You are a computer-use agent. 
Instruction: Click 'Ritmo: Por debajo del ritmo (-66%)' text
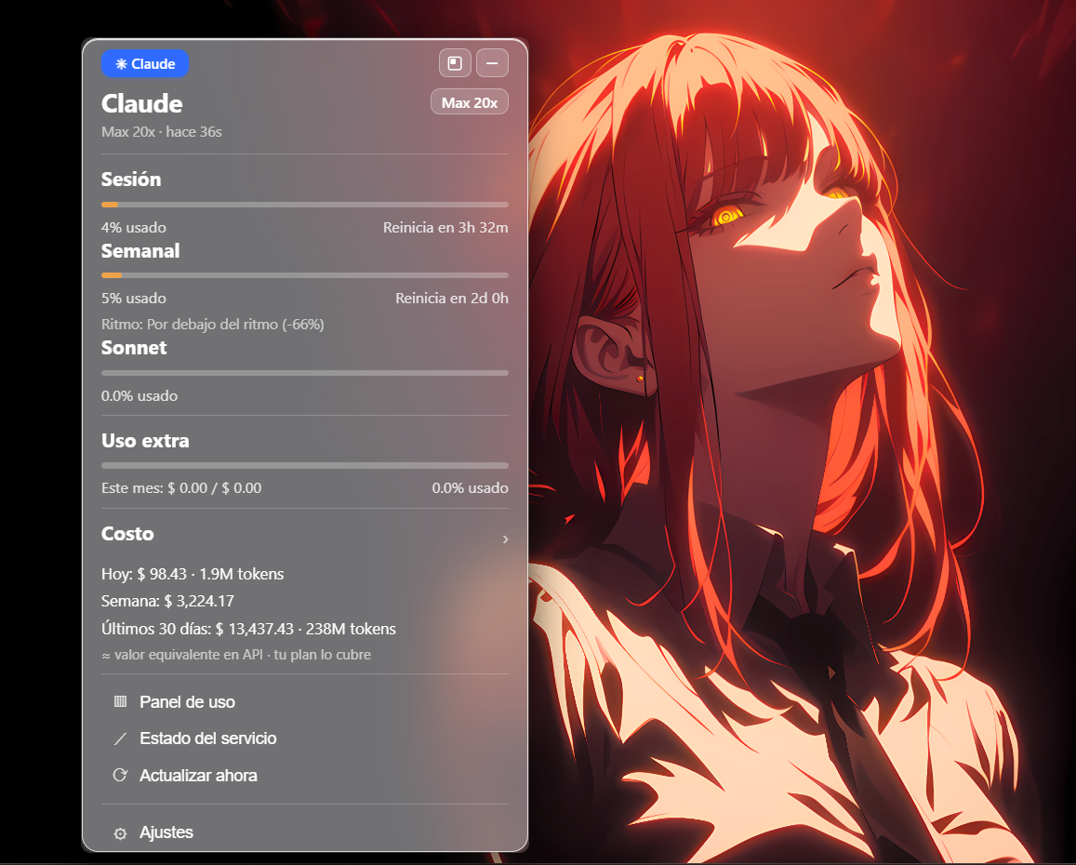pos(213,324)
